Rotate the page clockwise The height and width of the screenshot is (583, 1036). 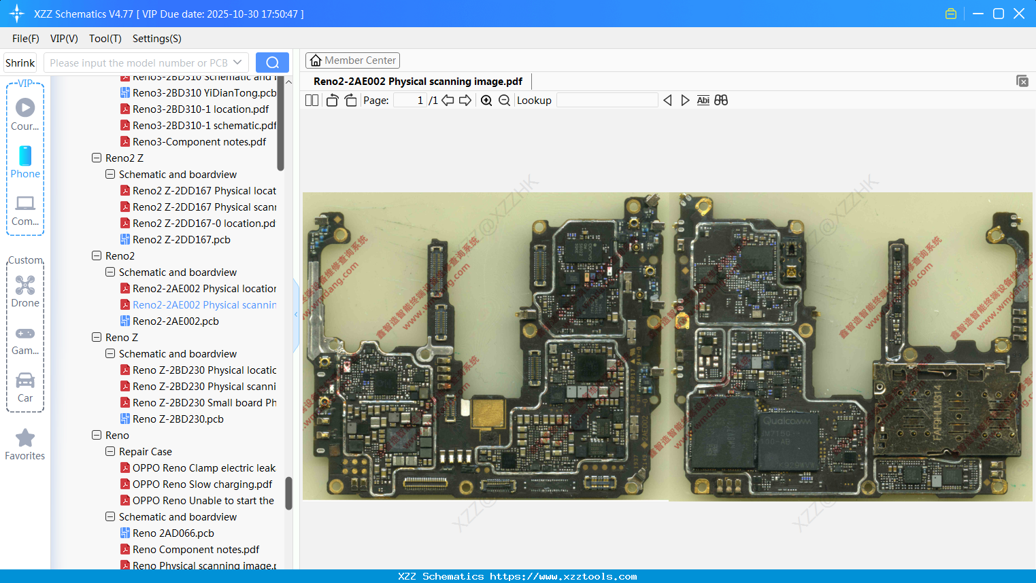pyautogui.click(x=350, y=101)
